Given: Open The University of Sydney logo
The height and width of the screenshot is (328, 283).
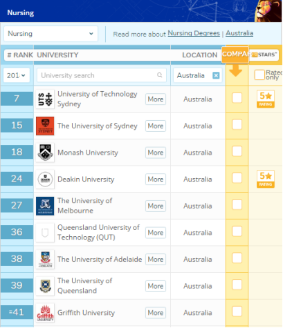Looking at the screenshot, I should (45, 126).
